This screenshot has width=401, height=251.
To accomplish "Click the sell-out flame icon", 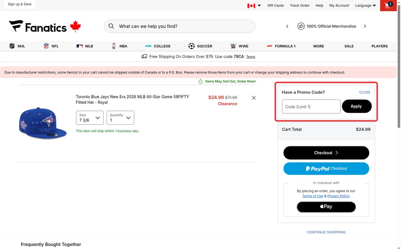I will [x=200, y=82].
